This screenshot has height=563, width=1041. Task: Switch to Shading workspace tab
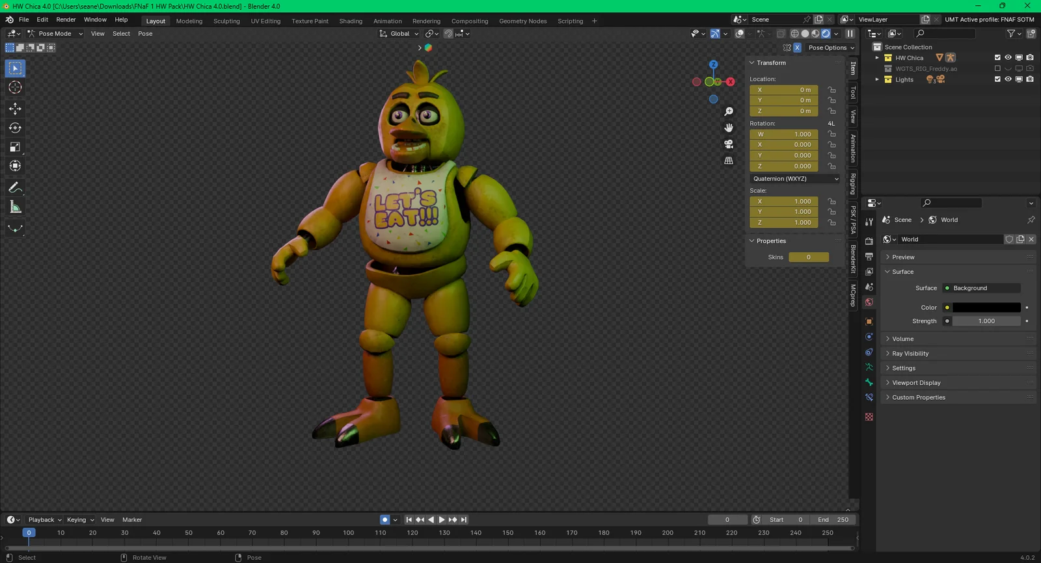coord(351,21)
